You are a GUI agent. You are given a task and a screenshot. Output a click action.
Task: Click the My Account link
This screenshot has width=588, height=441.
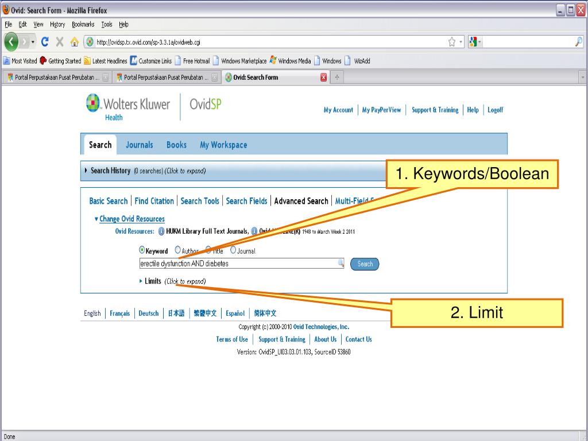coord(338,110)
